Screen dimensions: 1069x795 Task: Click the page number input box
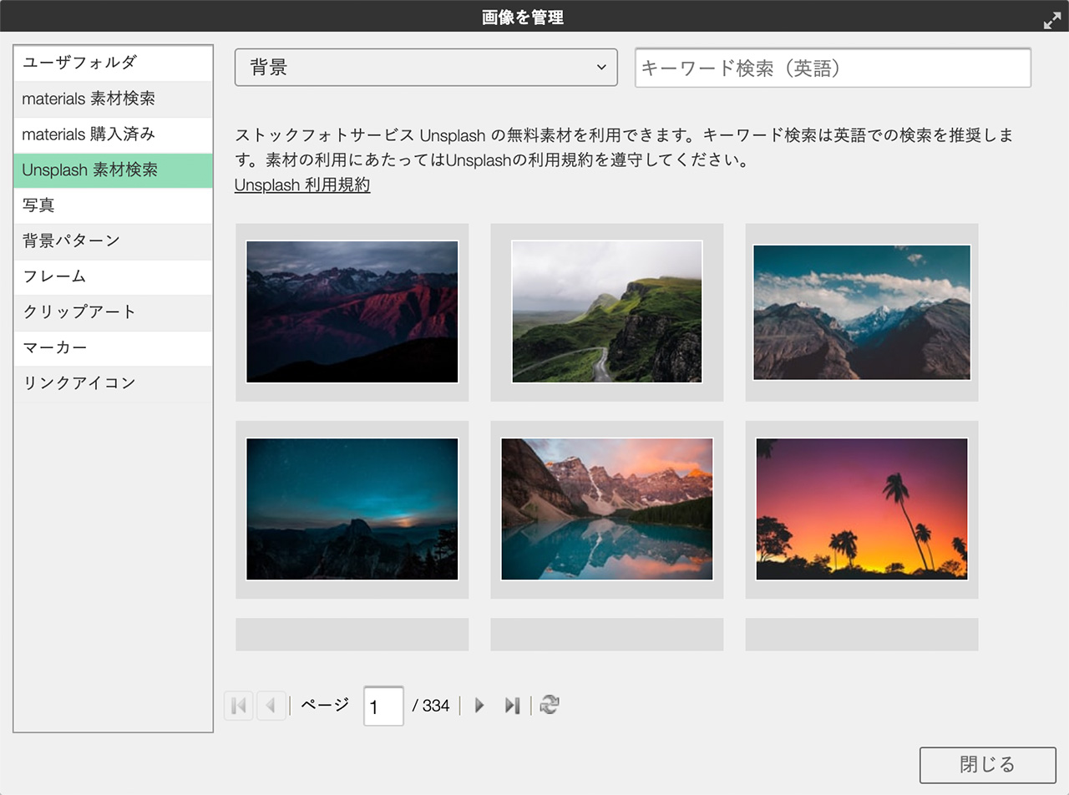click(383, 706)
